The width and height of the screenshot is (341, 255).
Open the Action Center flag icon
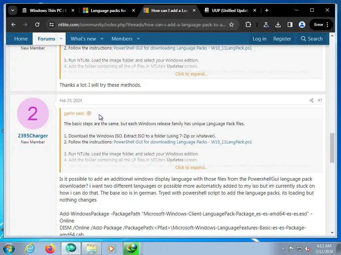point(291,249)
